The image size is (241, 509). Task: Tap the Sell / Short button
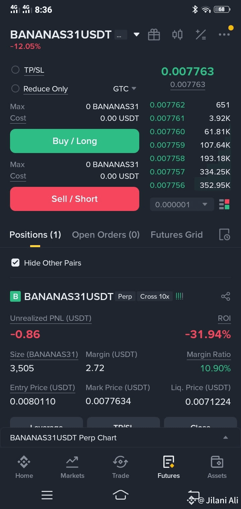75,199
